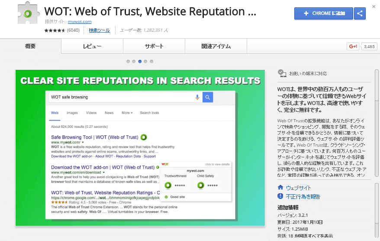Click the 3,465 Google+ count bubble
Screen dimensions: 380x241
coord(369,46)
